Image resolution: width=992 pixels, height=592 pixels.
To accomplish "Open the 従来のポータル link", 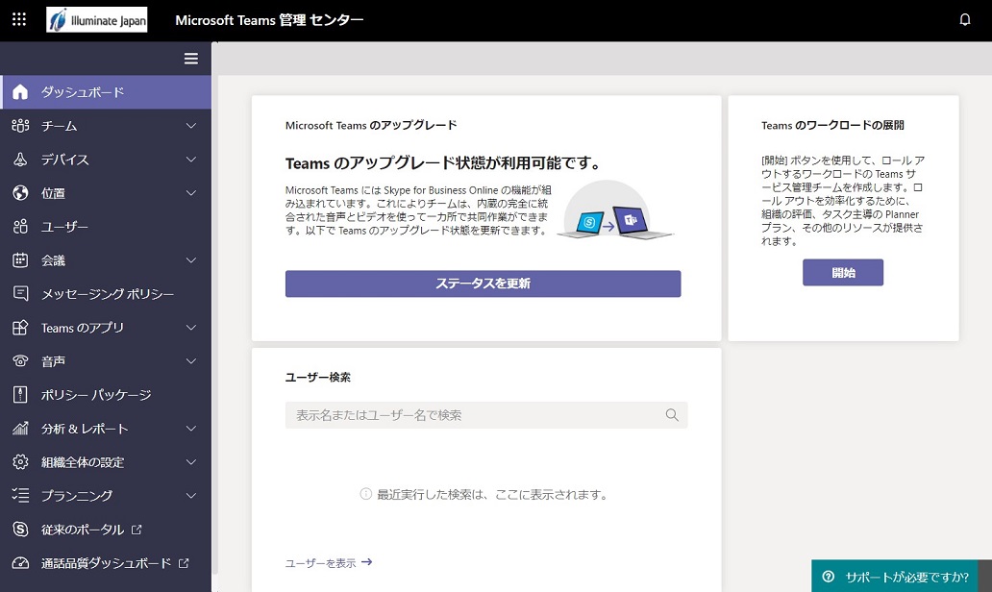I will click(91, 530).
